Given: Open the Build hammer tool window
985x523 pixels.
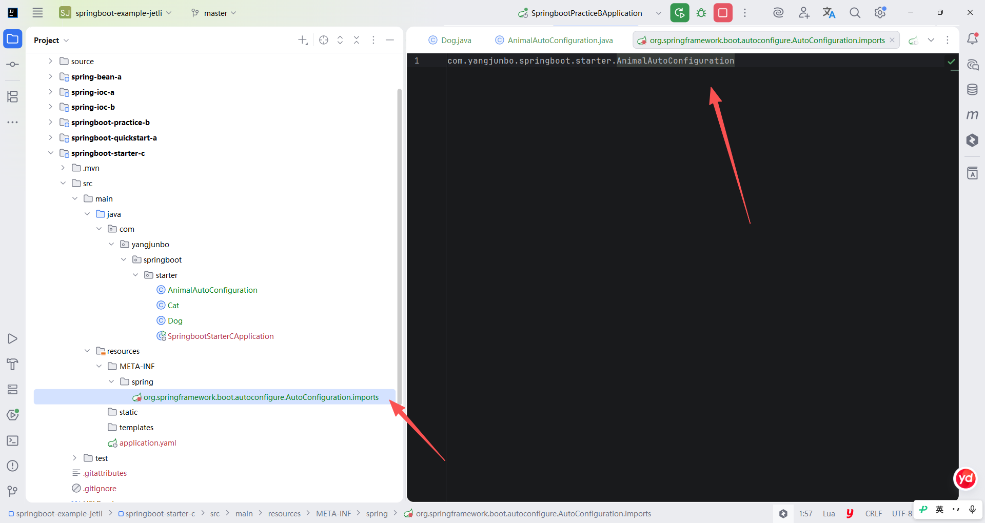Looking at the screenshot, I should 13,364.
